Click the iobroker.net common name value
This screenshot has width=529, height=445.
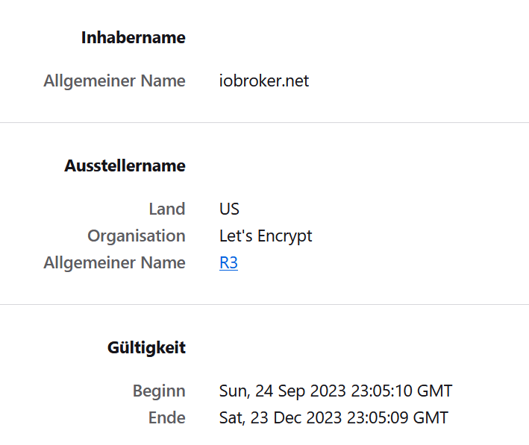(264, 81)
